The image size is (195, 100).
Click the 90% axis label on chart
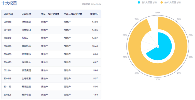pyautogui.click(x=136, y=19)
